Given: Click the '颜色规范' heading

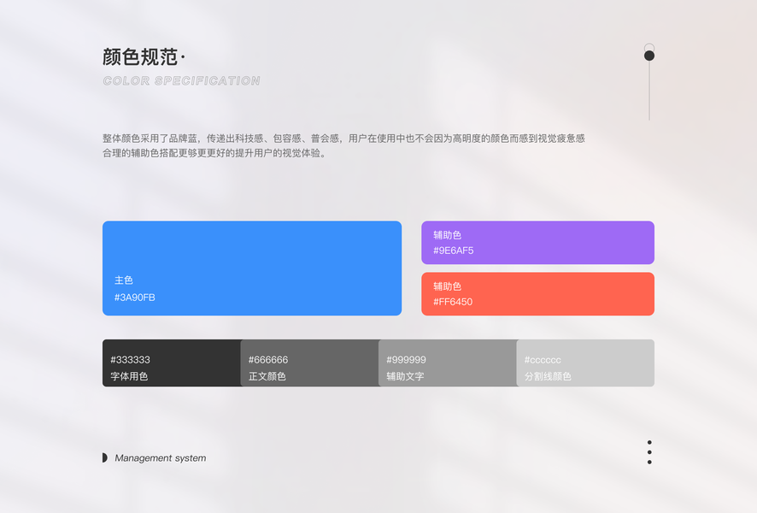Looking at the screenshot, I should point(140,57).
